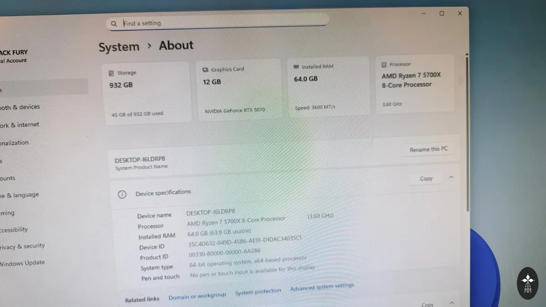Viewport: 546px width, 307px height.
Task: Open Network & internet settings page
Action: 20,125
